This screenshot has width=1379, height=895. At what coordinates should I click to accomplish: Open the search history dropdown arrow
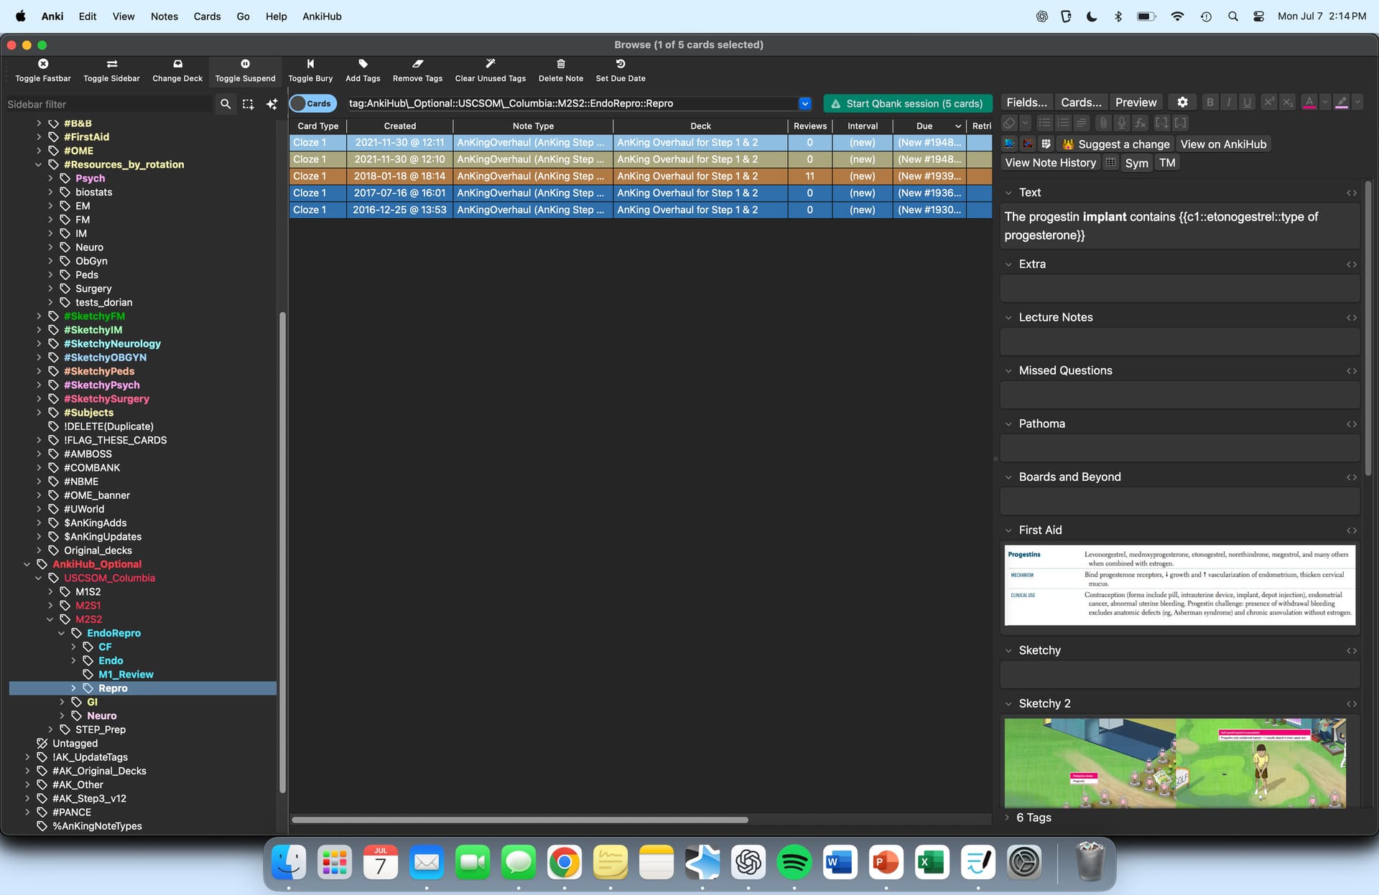tap(804, 103)
